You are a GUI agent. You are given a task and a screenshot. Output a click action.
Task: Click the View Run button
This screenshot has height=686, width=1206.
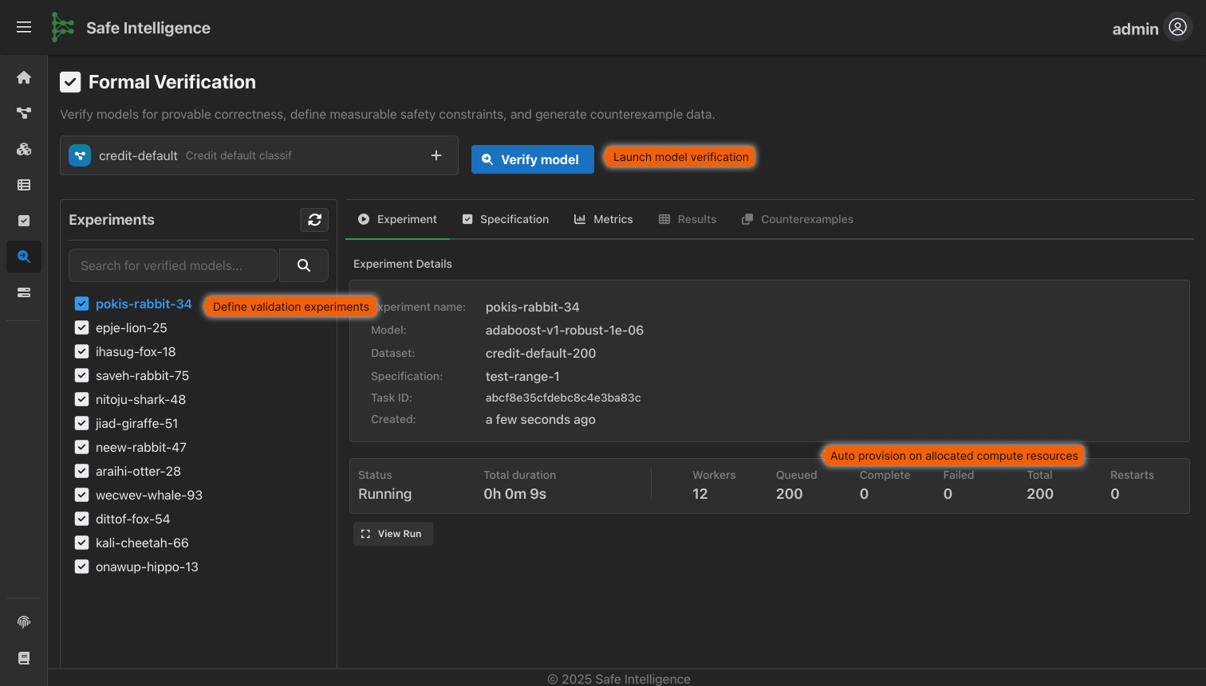point(392,534)
